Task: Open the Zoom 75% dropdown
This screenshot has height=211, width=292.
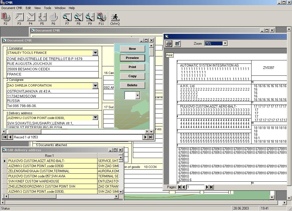Action: pos(225,44)
